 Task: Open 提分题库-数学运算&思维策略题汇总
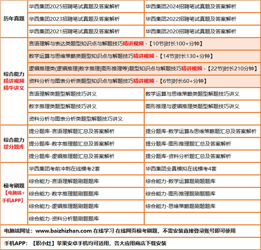tap(203, 131)
